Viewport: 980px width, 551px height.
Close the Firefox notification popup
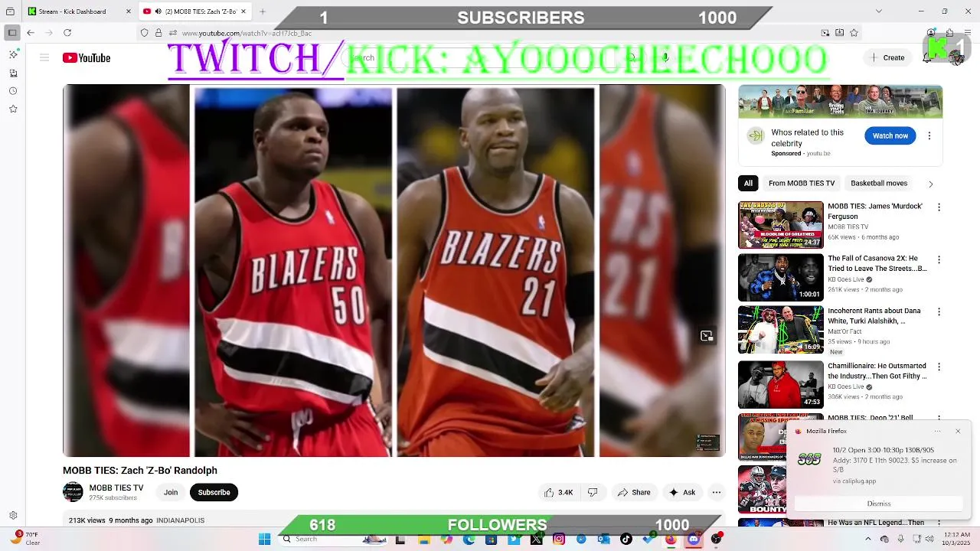pos(958,432)
